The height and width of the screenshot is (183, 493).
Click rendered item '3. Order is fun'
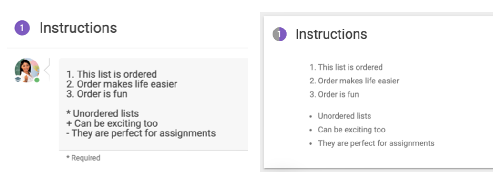coord(334,95)
